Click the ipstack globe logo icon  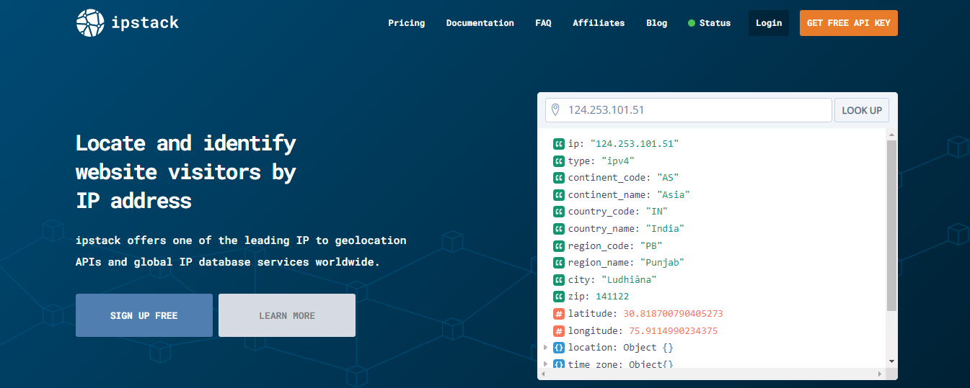[x=90, y=23]
